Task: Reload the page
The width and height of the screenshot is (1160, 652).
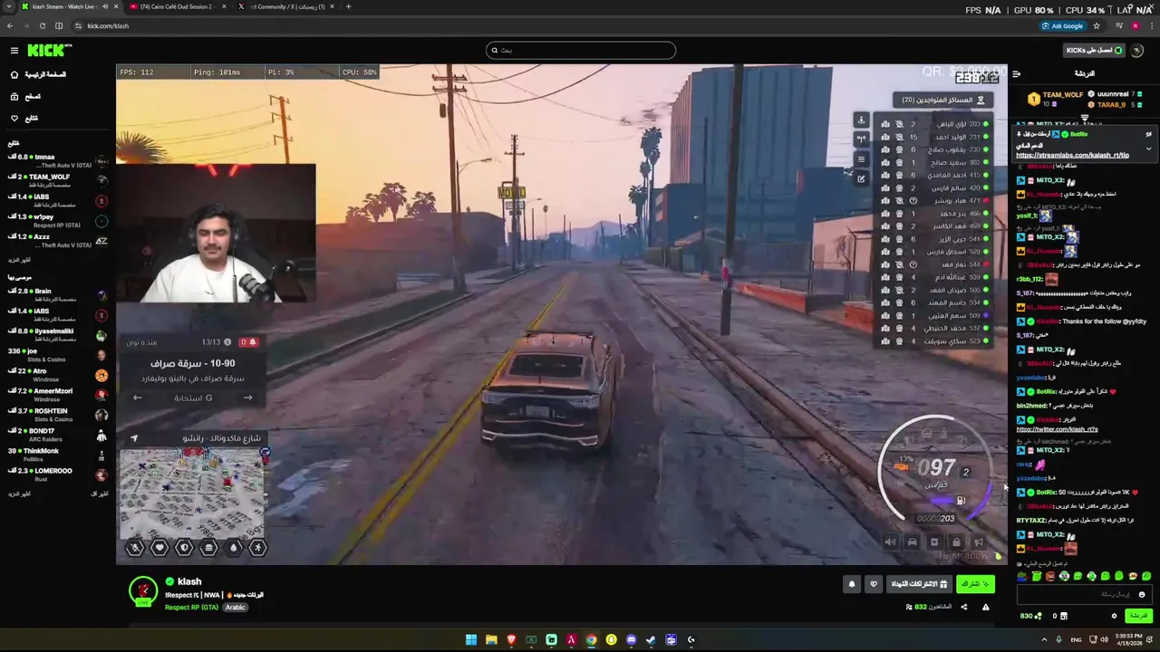Action: click(42, 25)
